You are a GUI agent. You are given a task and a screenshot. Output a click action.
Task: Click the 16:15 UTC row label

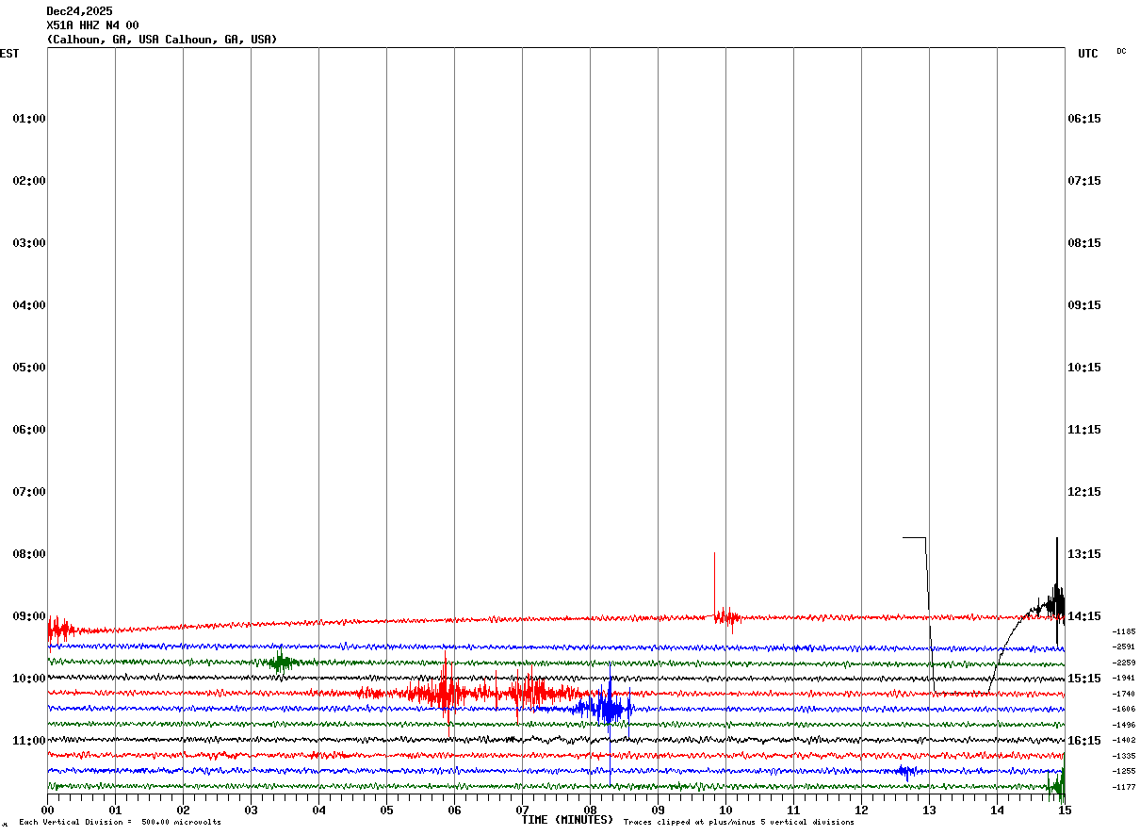(x=1084, y=741)
